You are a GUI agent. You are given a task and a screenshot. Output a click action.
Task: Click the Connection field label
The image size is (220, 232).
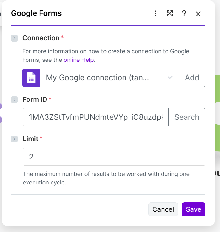(41, 38)
